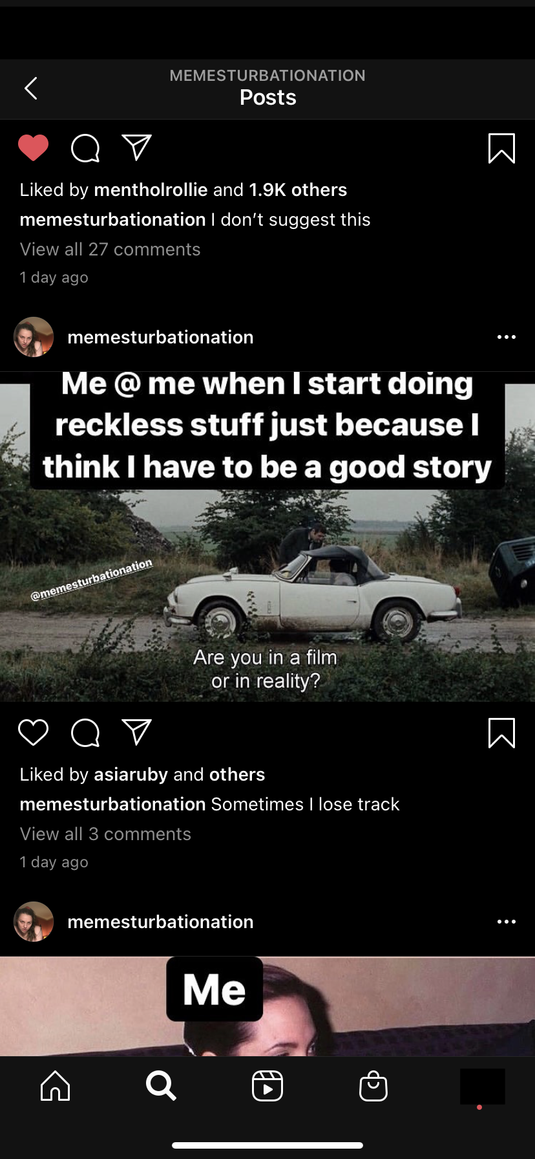Open options menu for car meme post
The image size is (535, 1159).
coord(507,337)
